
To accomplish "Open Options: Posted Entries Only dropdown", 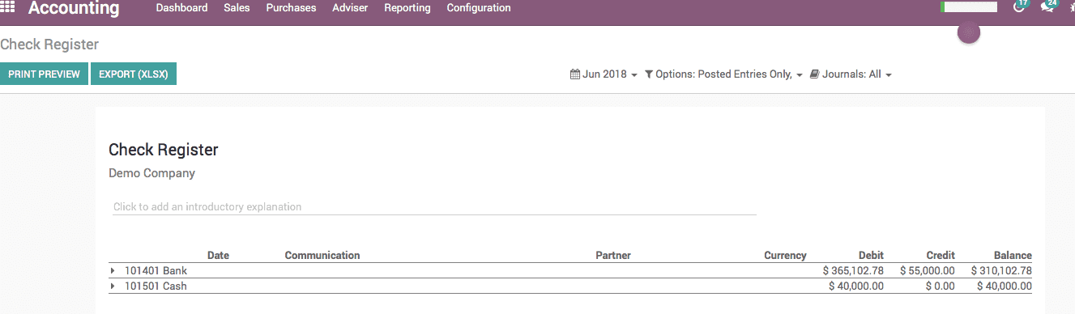I will click(x=723, y=74).
